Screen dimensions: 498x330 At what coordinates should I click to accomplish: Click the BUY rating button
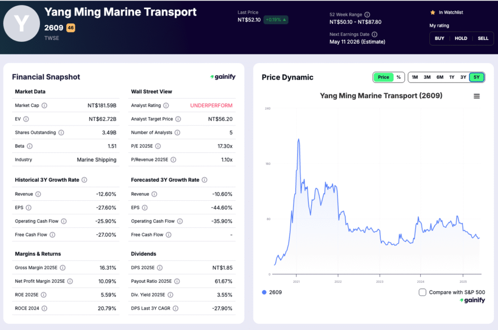(439, 38)
